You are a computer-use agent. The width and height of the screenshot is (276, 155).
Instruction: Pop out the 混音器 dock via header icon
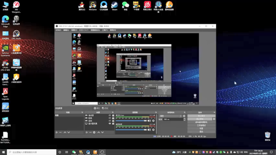pyautogui.click(x=156, y=112)
